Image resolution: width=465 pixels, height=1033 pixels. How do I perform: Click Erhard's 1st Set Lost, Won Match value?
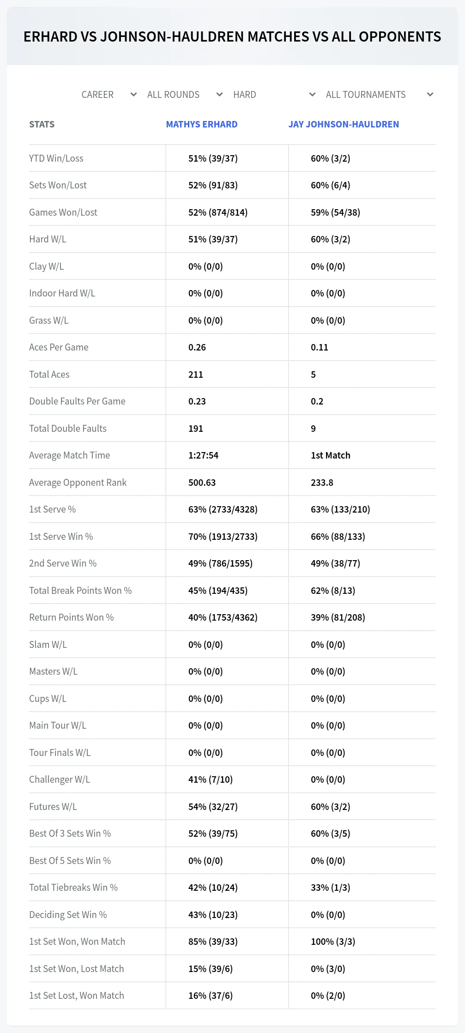211,996
